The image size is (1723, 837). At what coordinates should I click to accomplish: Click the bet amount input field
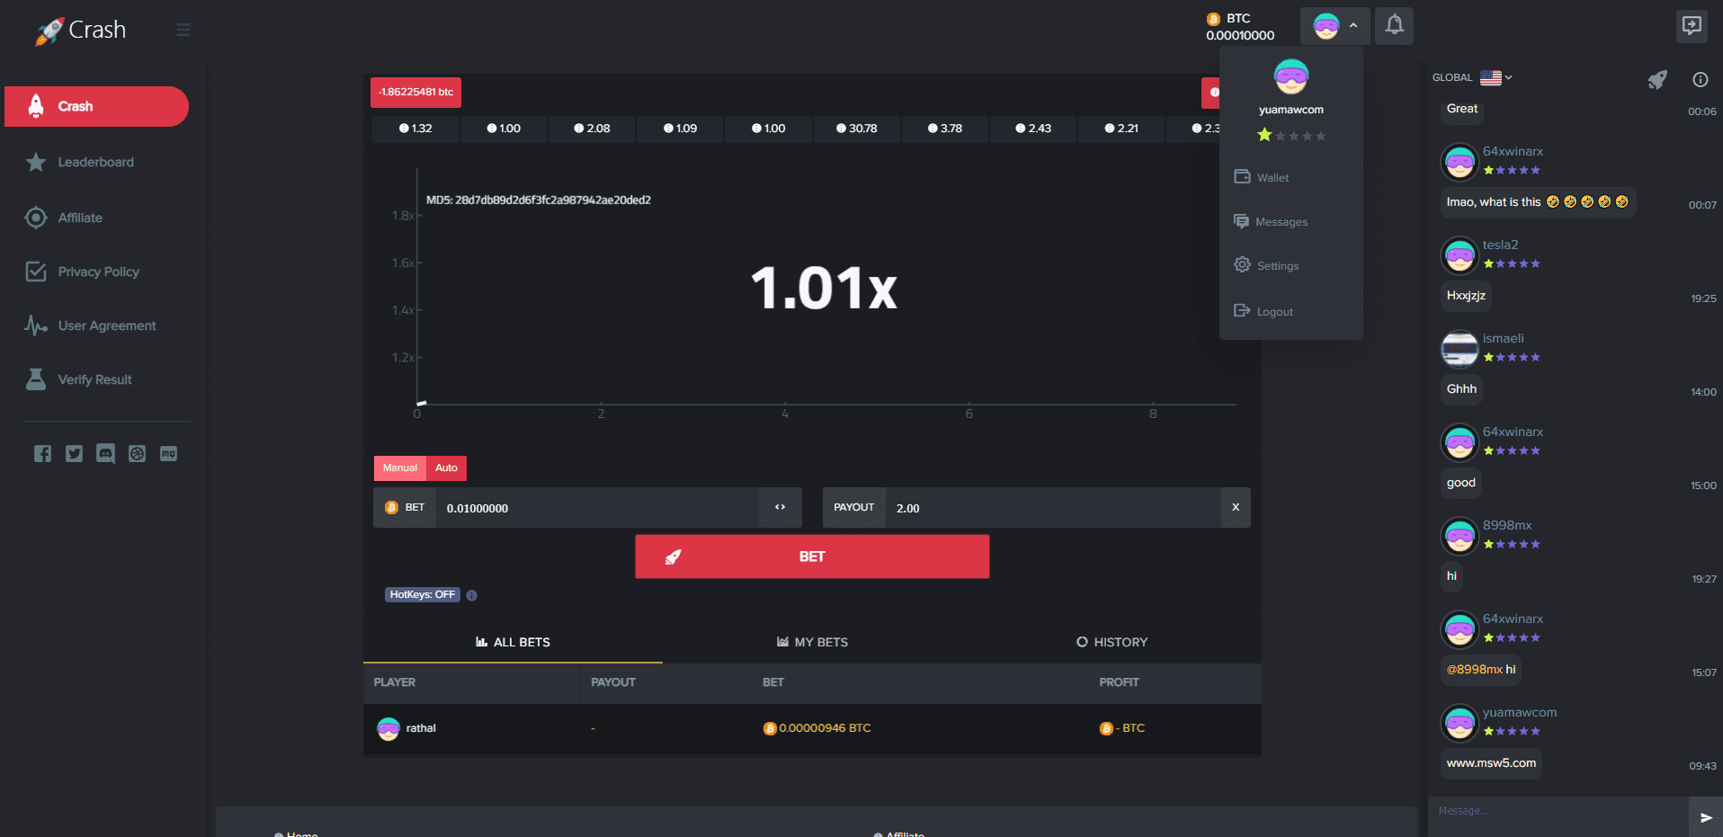[597, 508]
